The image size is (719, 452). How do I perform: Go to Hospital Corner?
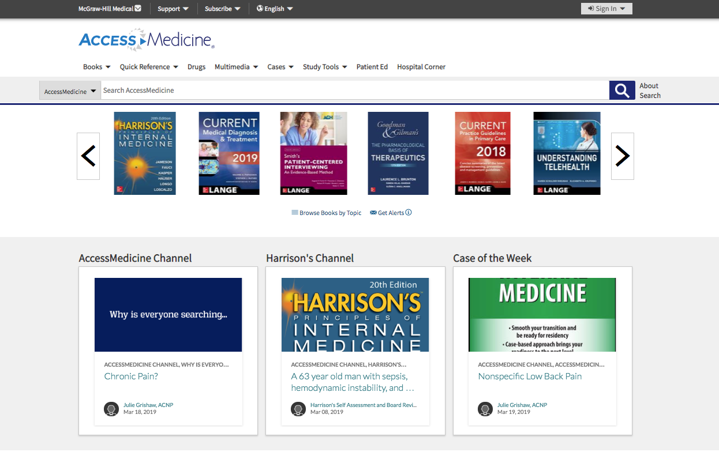[x=421, y=67]
